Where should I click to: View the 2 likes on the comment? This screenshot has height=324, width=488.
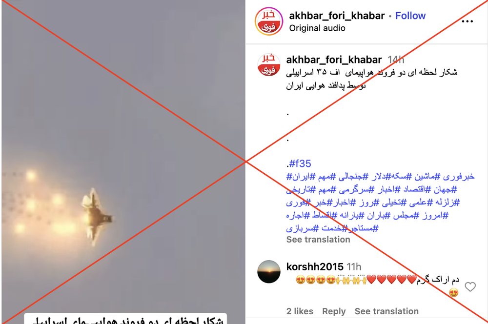click(300, 311)
